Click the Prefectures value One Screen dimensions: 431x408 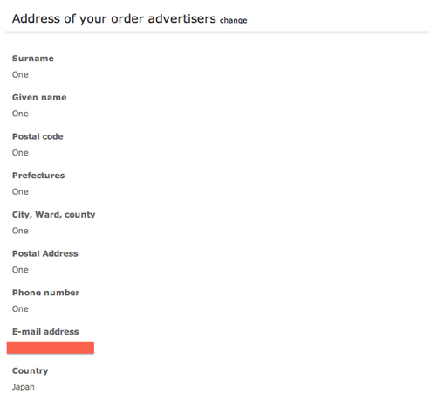click(x=20, y=191)
